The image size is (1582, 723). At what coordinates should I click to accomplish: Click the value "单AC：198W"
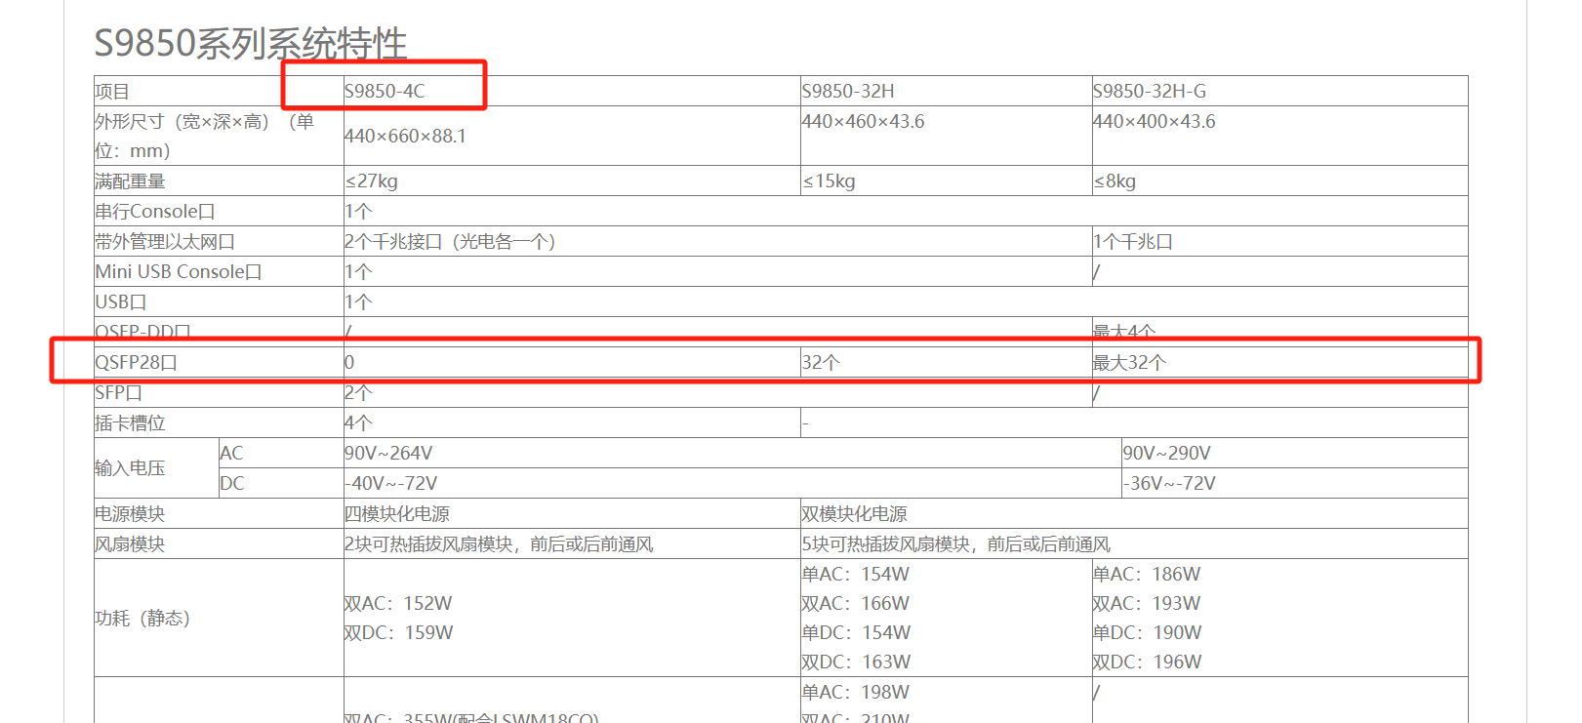point(856,693)
